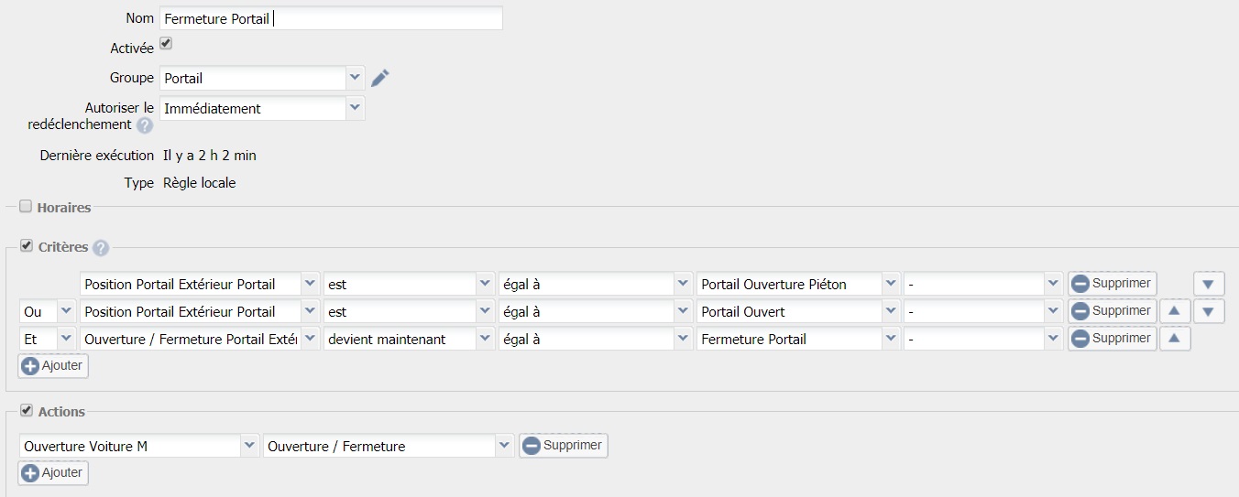Screen dimensions: 1239x497
Task: Open help for Autoriser le redéclenchement
Action: [145, 125]
